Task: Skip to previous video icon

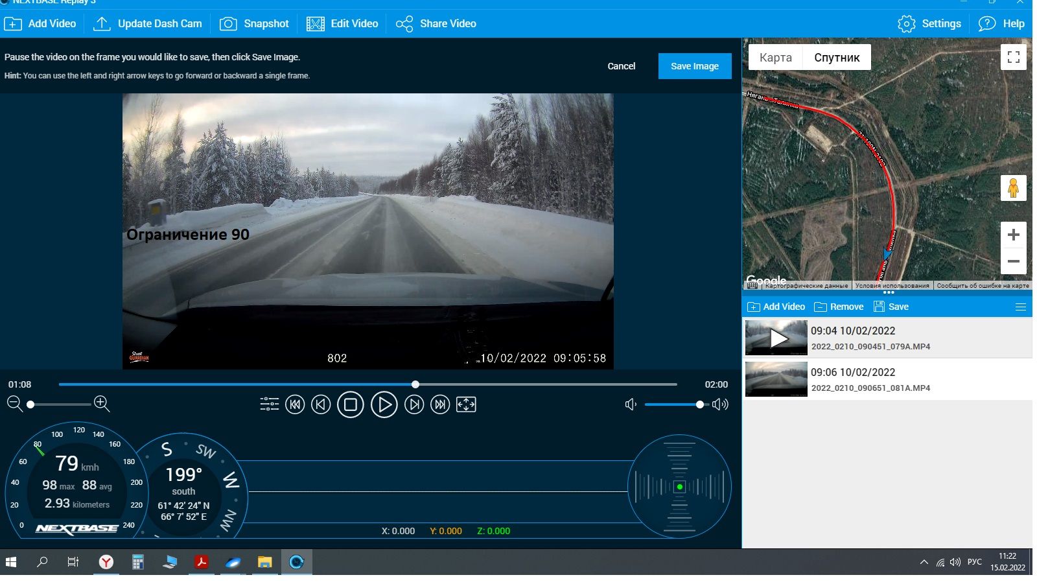Action: coord(295,405)
